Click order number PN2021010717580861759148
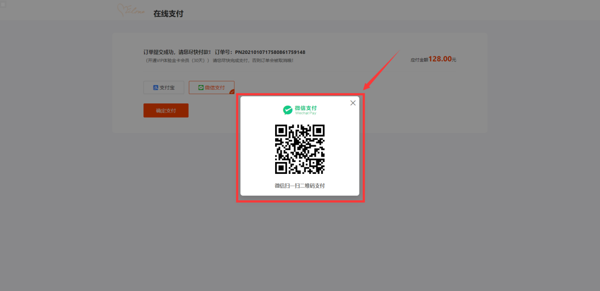 coord(270,52)
